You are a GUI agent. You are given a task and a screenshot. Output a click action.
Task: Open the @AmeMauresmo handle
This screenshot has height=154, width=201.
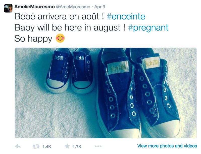point(73,7)
